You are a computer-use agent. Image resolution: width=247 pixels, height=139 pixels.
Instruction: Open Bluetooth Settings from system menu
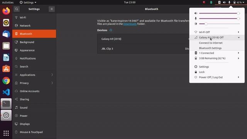point(210,48)
